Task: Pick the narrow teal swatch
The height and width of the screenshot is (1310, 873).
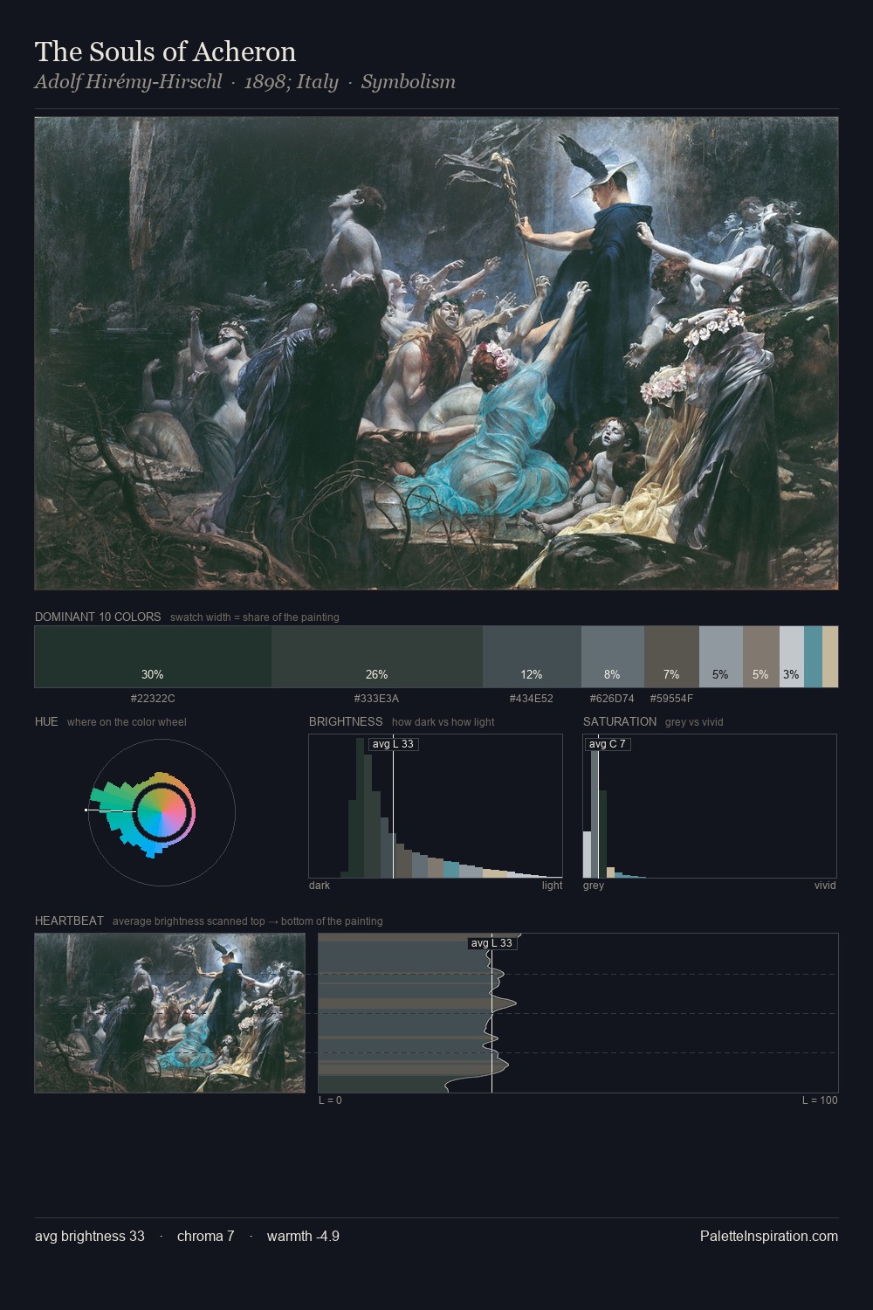Action: (813, 657)
